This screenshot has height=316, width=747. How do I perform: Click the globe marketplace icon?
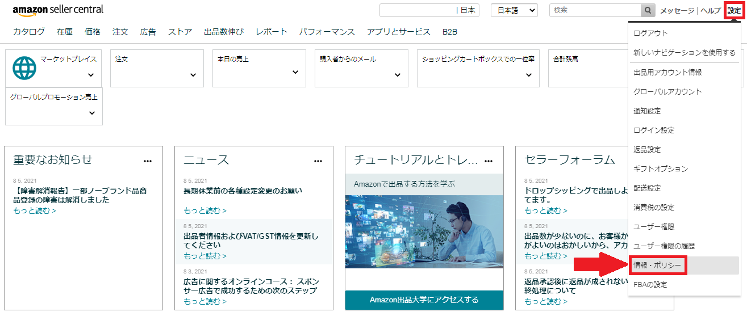(24, 68)
